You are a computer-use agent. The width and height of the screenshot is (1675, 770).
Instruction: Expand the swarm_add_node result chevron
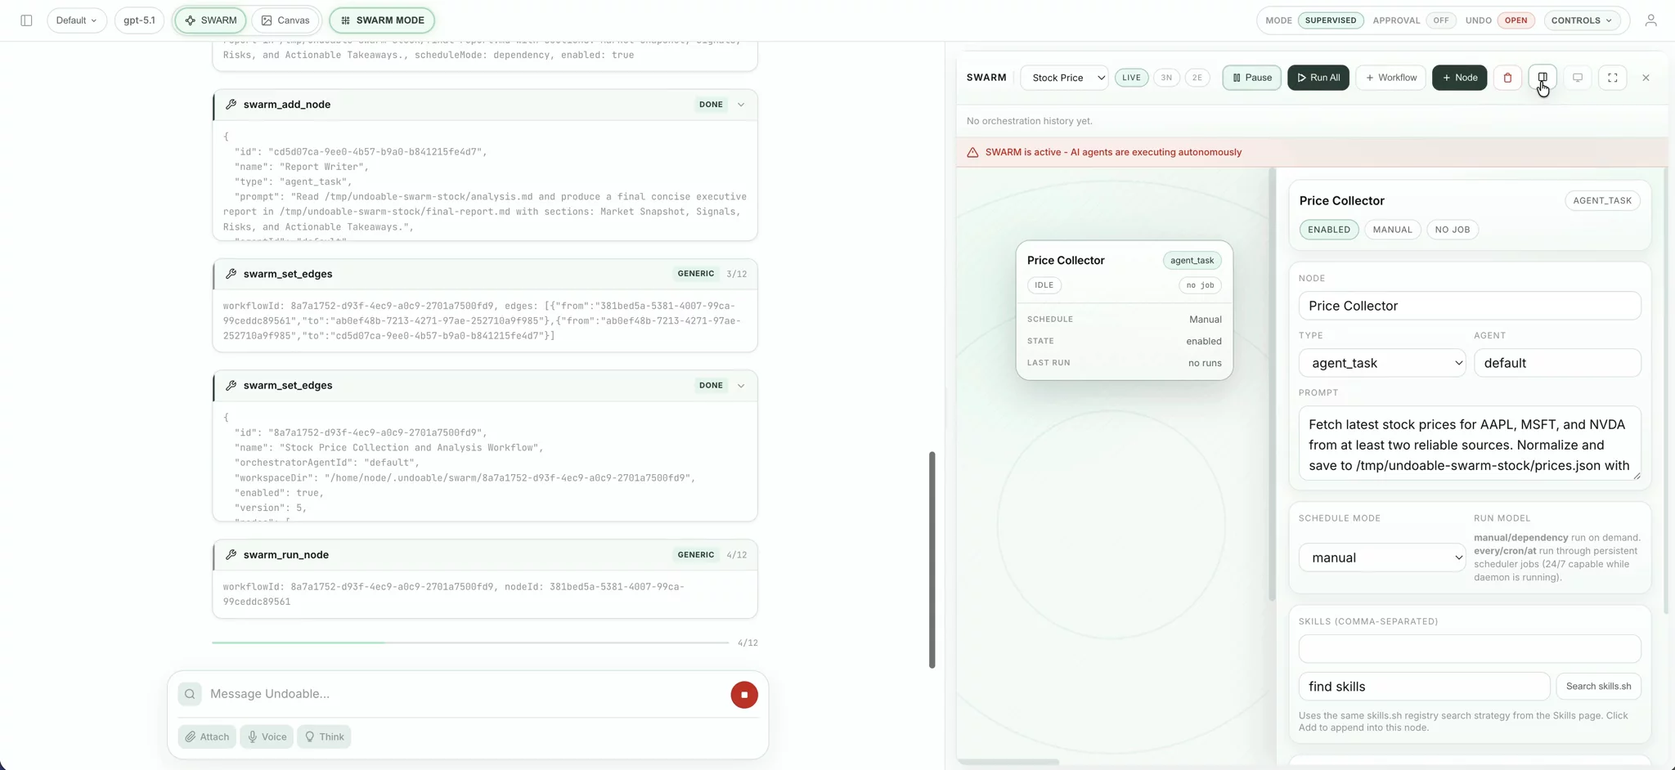(x=741, y=105)
